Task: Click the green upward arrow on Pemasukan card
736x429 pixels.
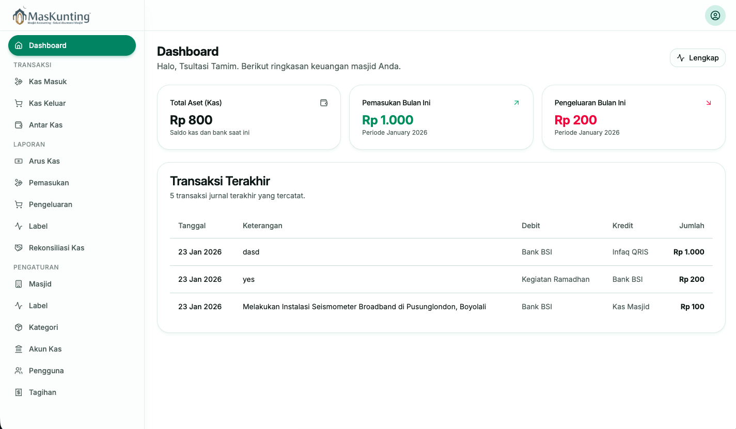Action: 516,103
